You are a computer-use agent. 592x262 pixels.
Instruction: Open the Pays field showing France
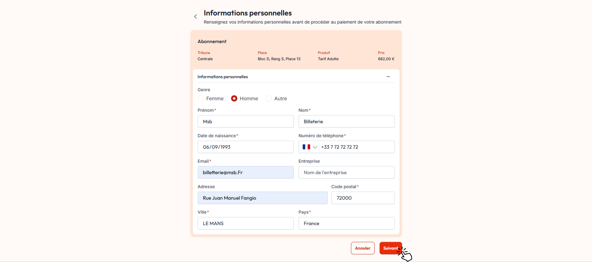point(346,224)
